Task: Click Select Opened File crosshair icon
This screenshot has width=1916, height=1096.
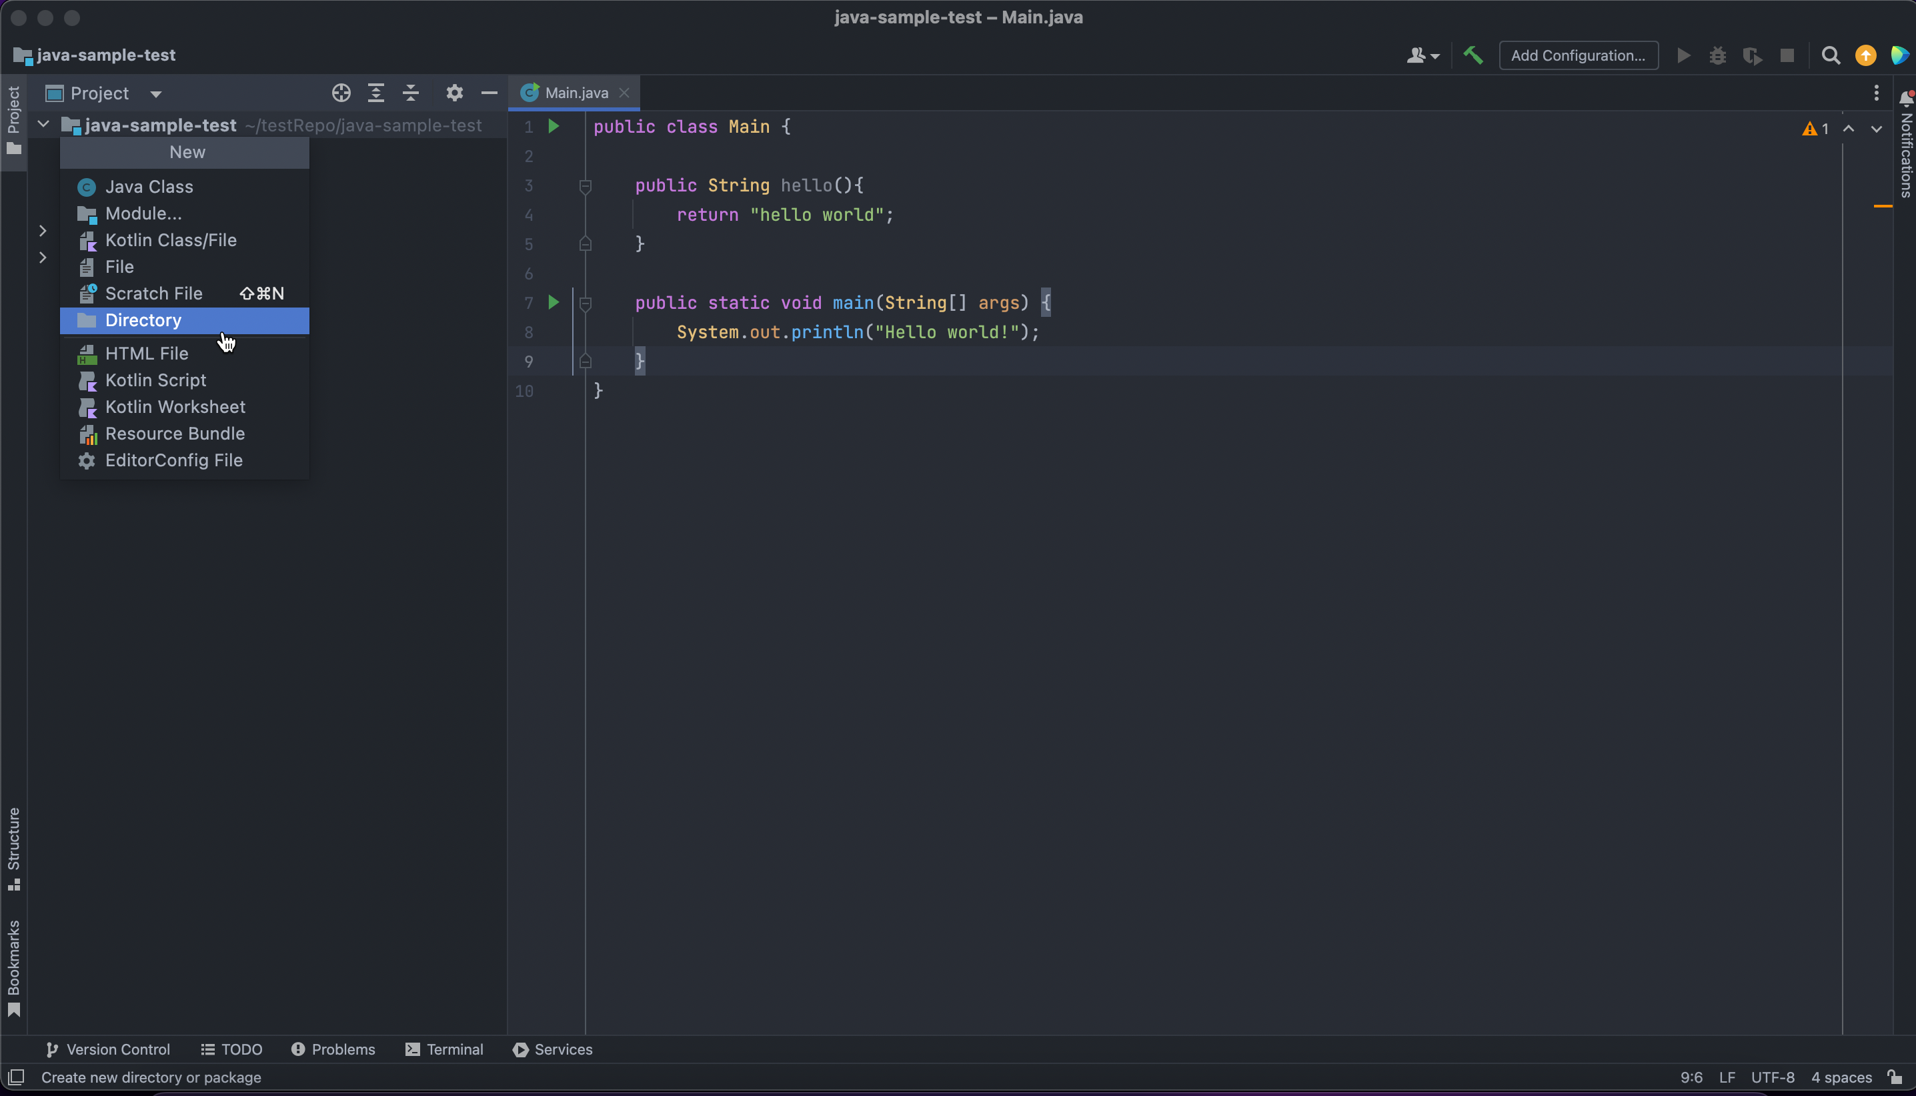Action: [x=341, y=93]
